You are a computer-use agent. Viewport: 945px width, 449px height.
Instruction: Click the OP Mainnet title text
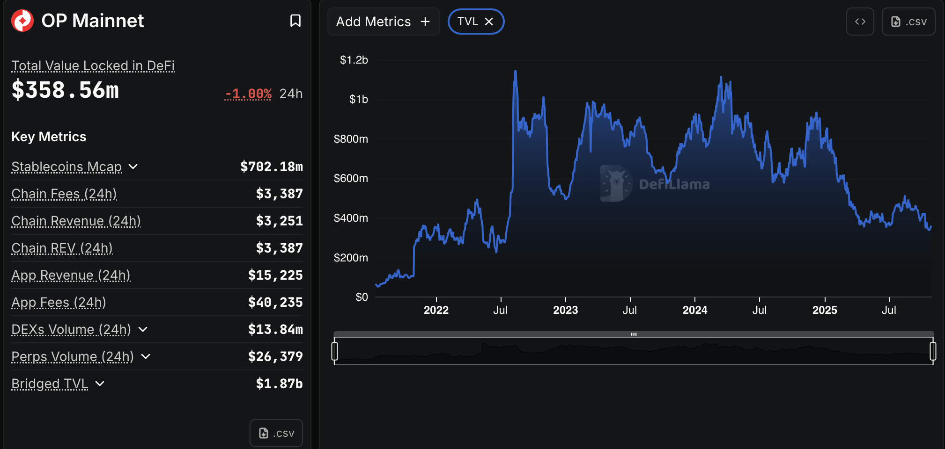(93, 21)
